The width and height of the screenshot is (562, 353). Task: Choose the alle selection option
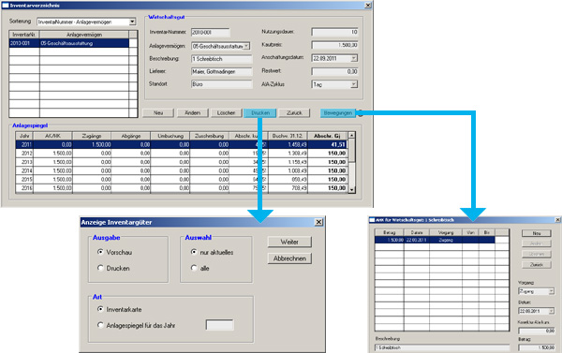tap(194, 268)
